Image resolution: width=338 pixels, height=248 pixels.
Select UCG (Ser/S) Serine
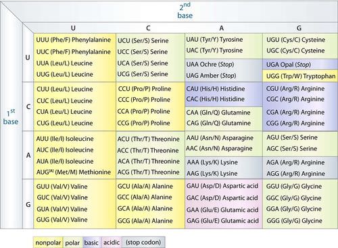click(143, 74)
